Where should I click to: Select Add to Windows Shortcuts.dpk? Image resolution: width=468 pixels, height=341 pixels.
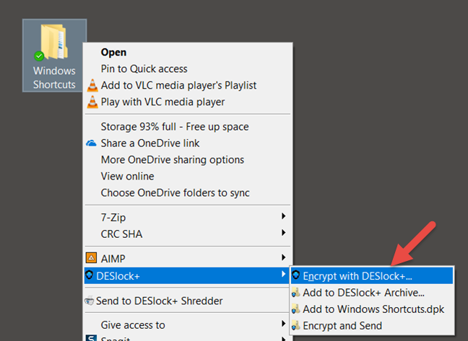click(372, 309)
